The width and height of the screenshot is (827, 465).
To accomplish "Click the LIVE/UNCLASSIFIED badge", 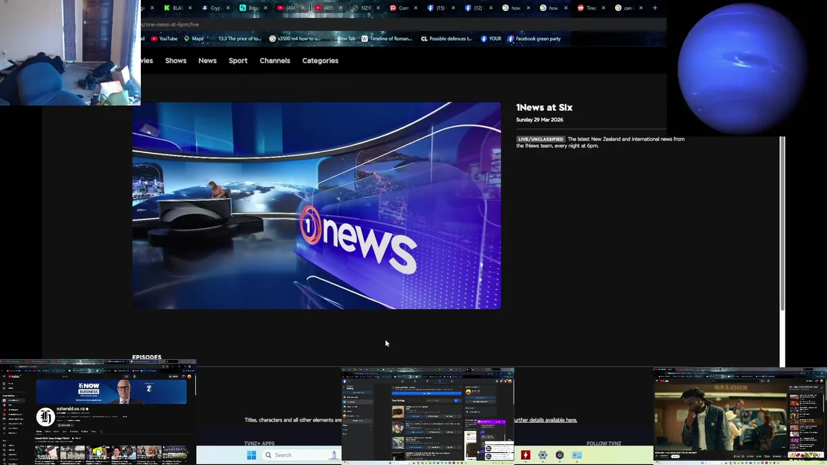I will point(540,139).
